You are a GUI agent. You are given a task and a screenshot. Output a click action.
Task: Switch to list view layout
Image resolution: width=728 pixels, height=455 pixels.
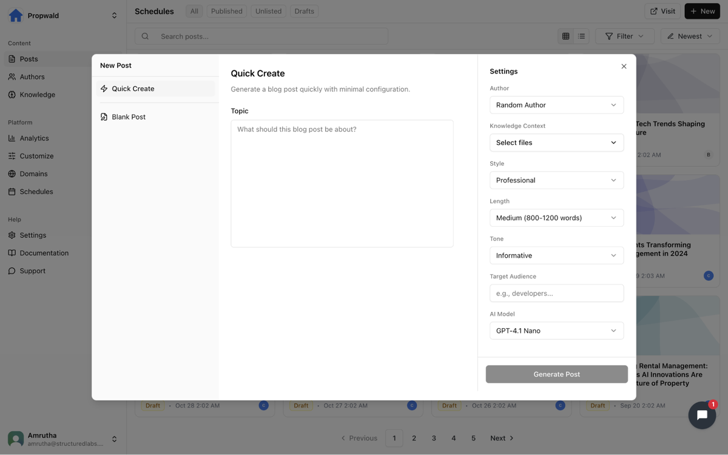[581, 36]
